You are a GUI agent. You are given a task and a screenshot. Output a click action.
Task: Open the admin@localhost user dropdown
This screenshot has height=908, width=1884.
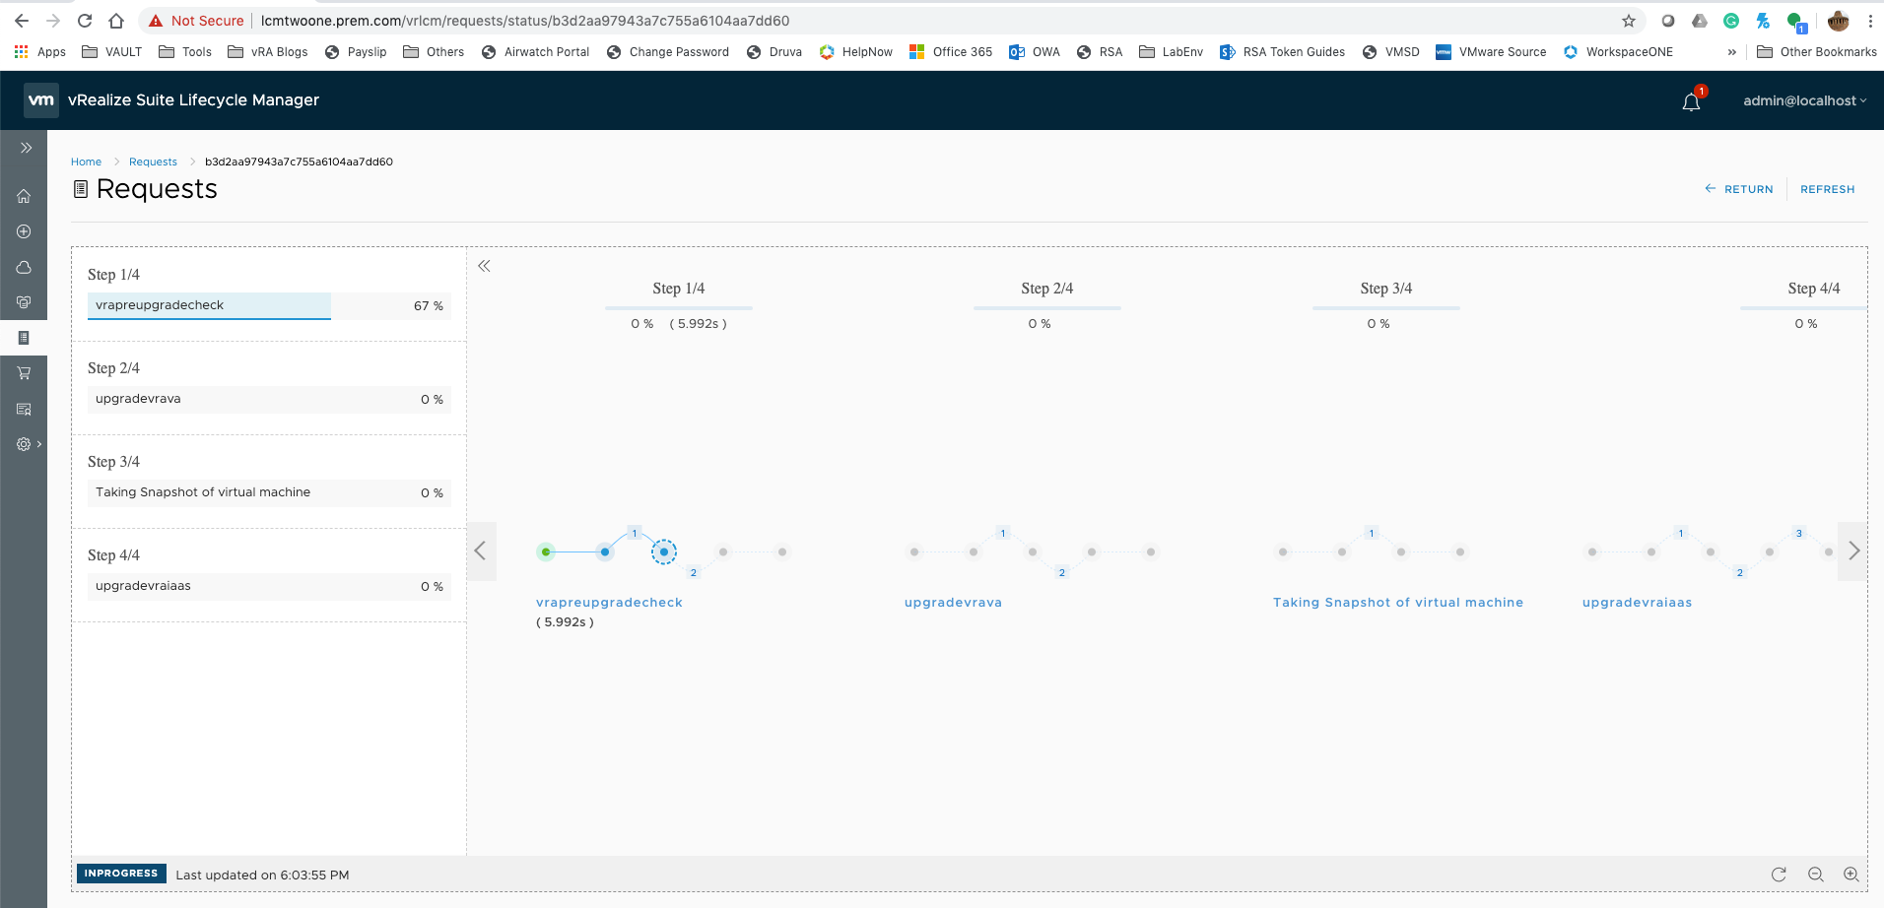pos(1804,100)
